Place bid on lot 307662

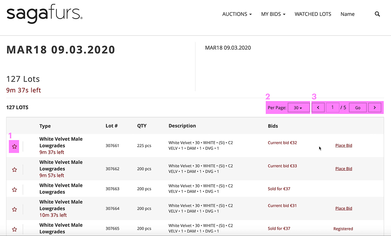coord(344,169)
